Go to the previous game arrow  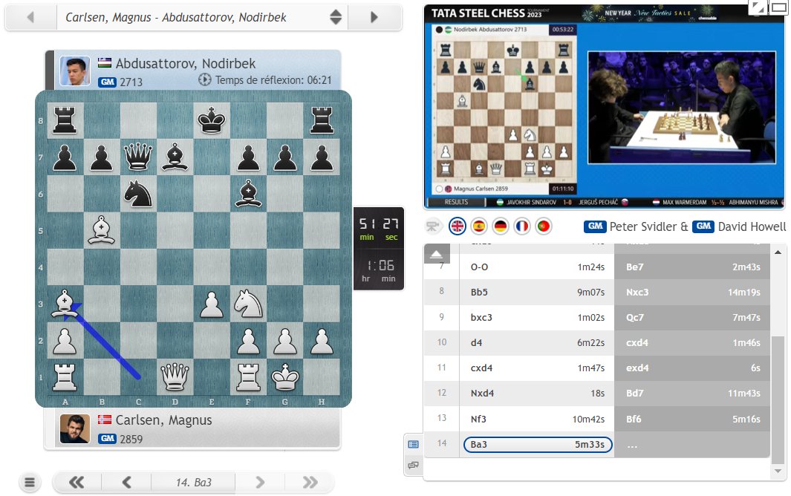30,17
